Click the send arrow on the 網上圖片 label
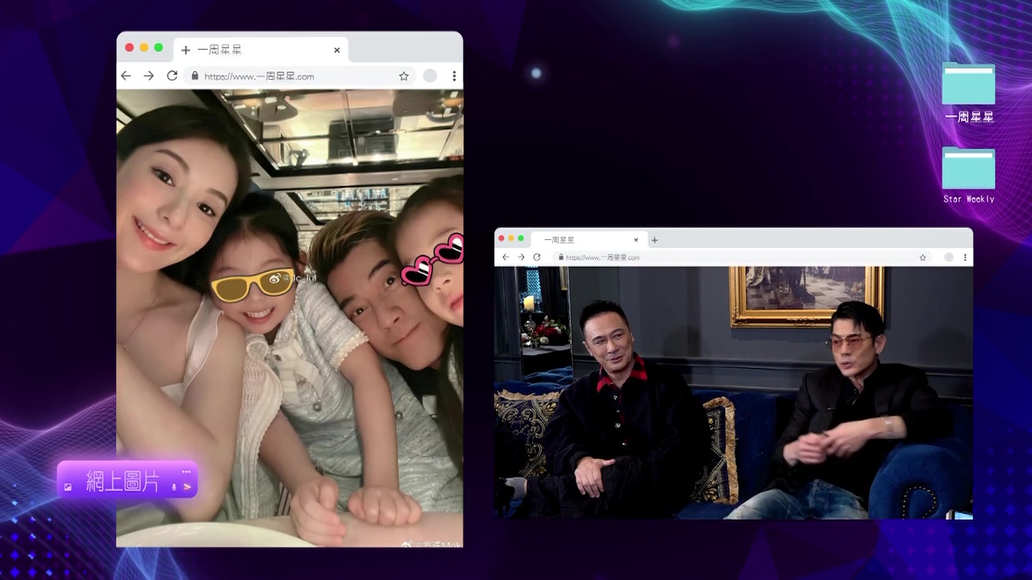 coord(188,487)
